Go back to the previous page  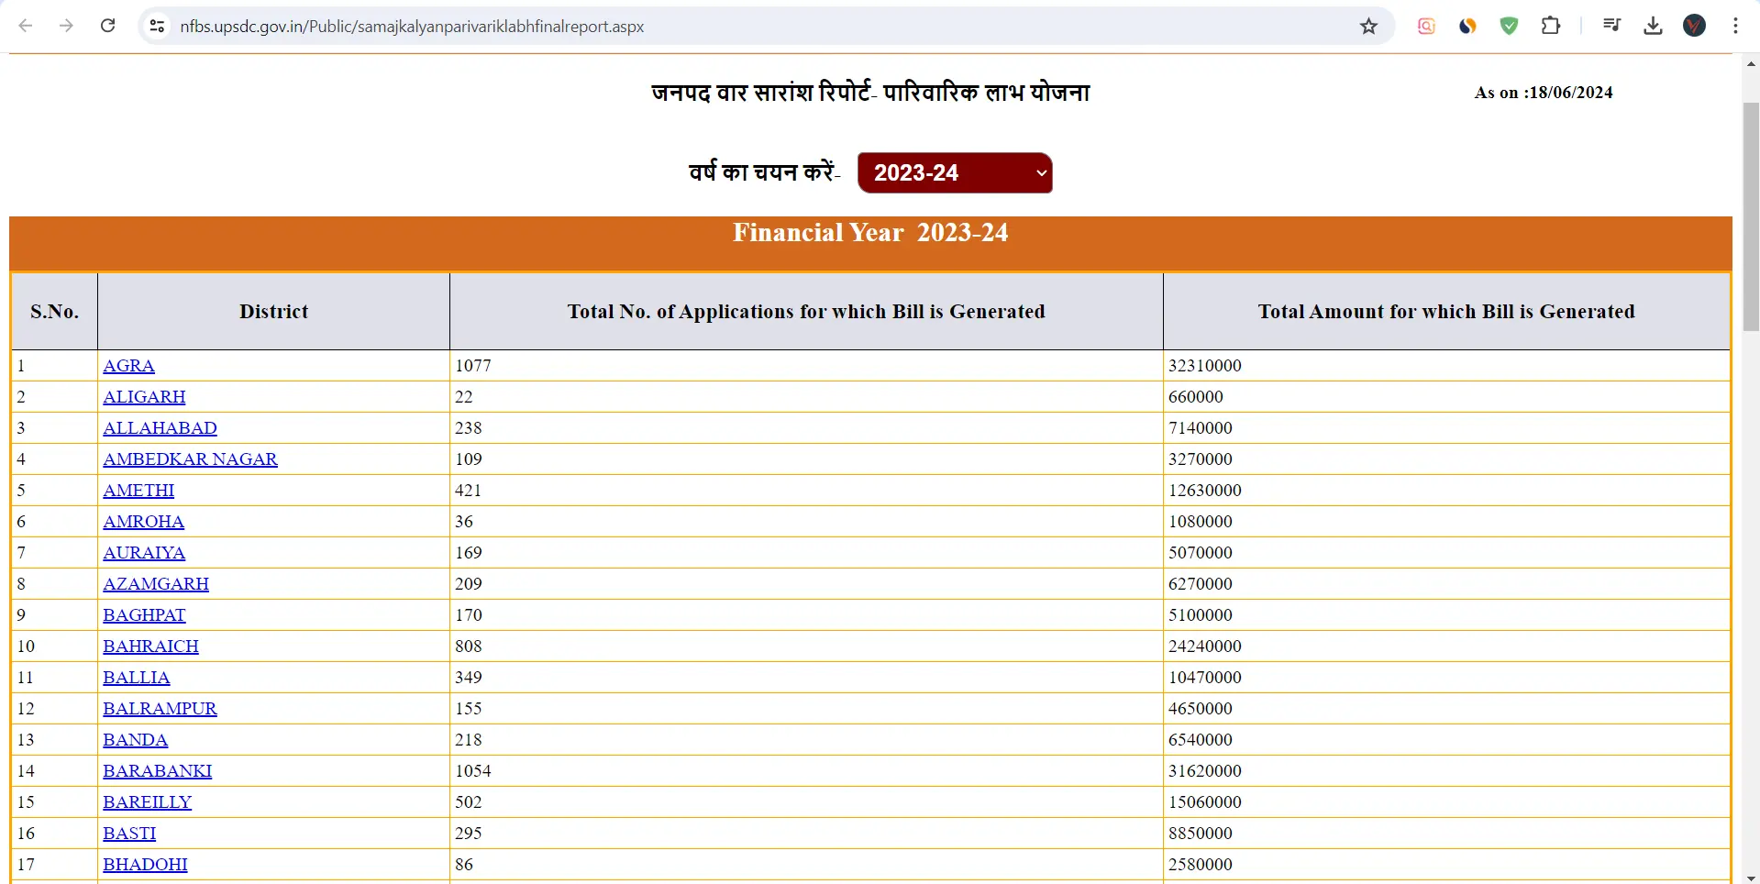pos(26,26)
